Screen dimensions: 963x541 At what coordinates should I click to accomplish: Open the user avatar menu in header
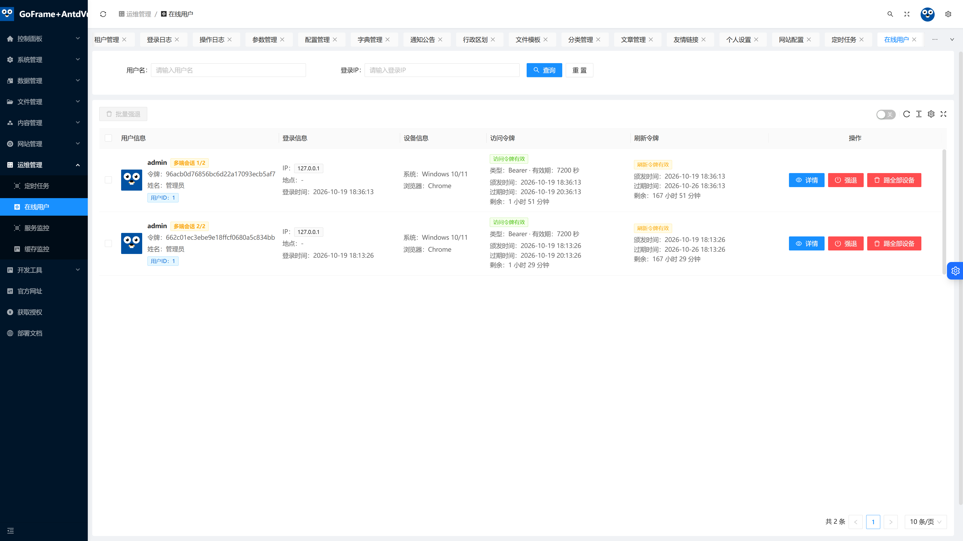pos(927,14)
